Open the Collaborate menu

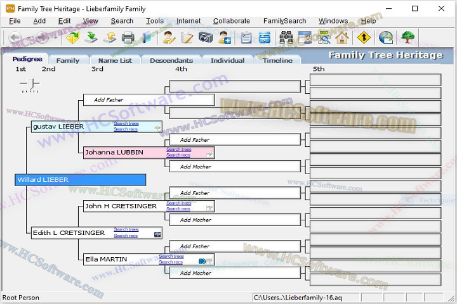[232, 21]
